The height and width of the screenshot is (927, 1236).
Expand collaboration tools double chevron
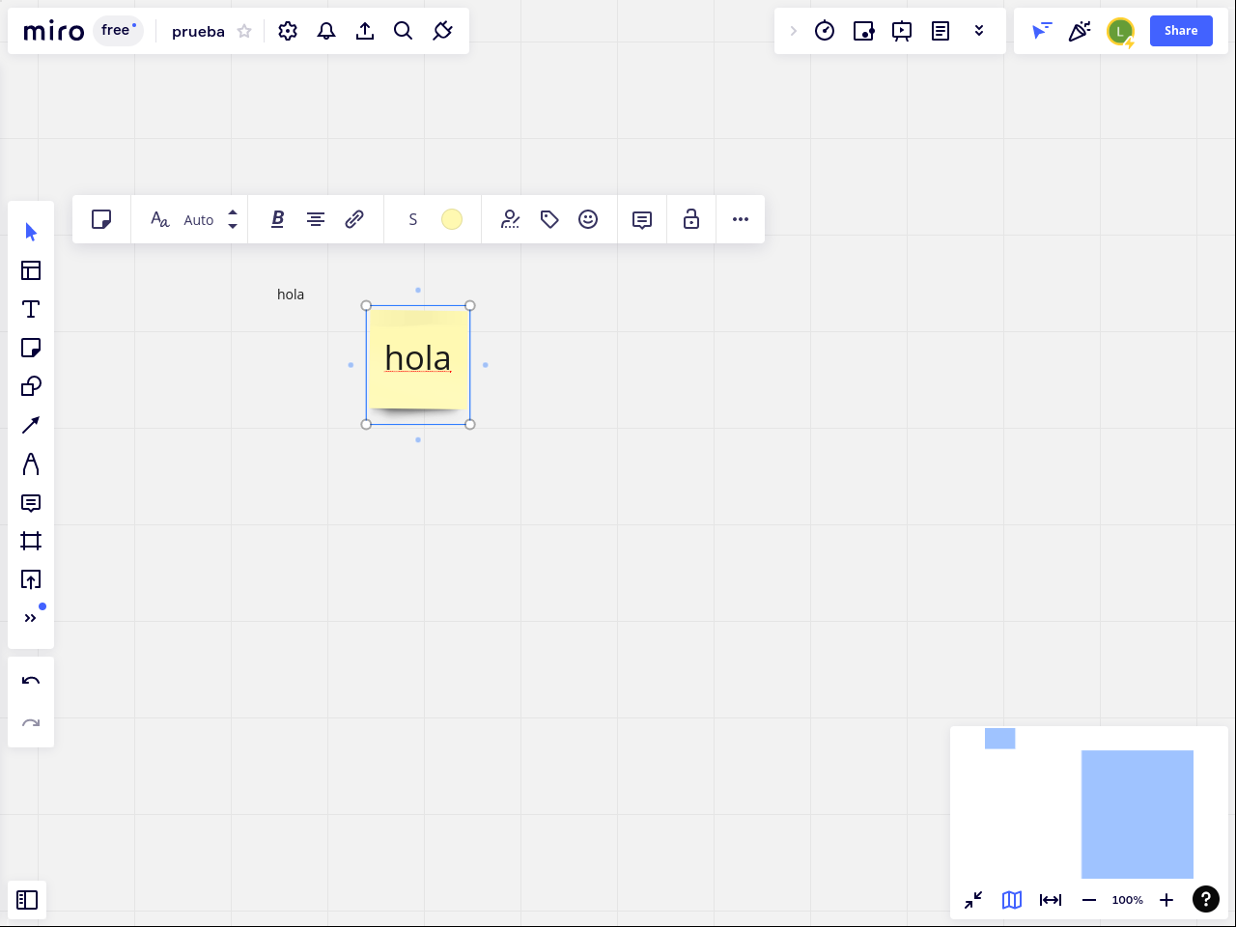point(979,31)
